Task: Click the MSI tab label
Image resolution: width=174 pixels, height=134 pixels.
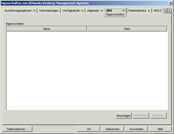Action: click(x=109, y=11)
